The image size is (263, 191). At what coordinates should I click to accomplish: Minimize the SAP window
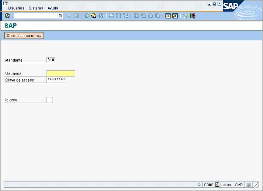coord(209,4)
